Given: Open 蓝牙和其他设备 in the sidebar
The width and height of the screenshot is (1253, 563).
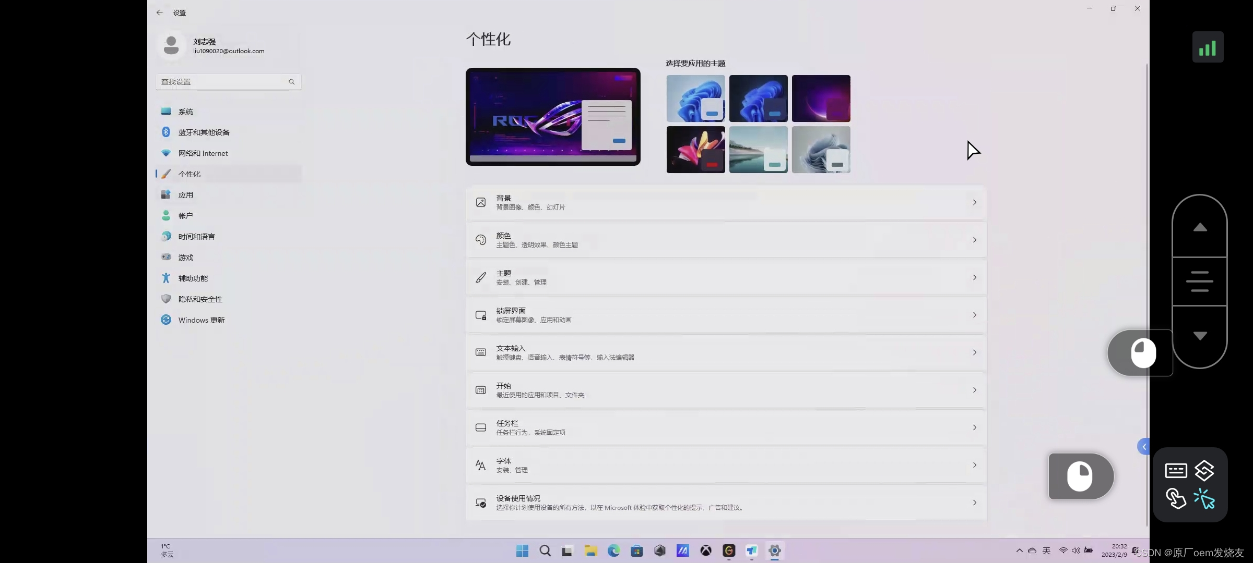Looking at the screenshot, I should 229,132.
